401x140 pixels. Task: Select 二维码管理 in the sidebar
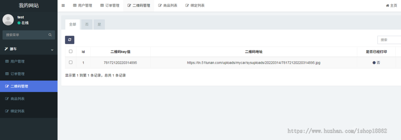pos(29,86)
